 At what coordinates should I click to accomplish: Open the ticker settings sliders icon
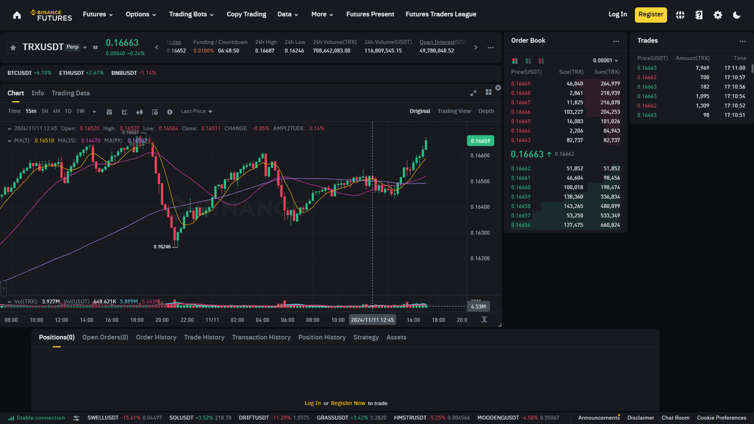76,418
